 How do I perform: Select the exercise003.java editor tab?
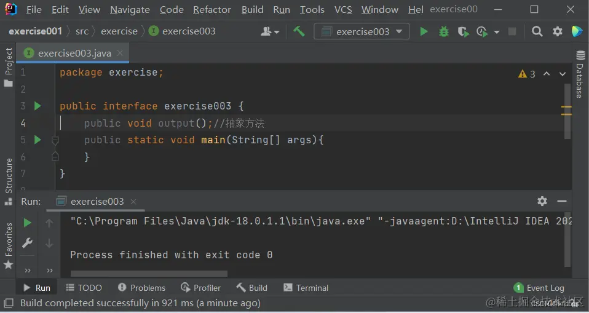click(x=73, y=53)
